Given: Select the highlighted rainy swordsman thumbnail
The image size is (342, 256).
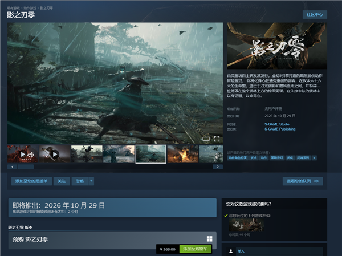Looking at the screenshot, I should tap(150, 155).
